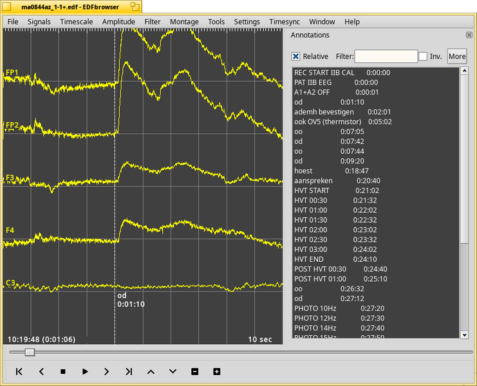Close the Annotations dock panel
Screen dimensions: 477x386
point(469,35)
